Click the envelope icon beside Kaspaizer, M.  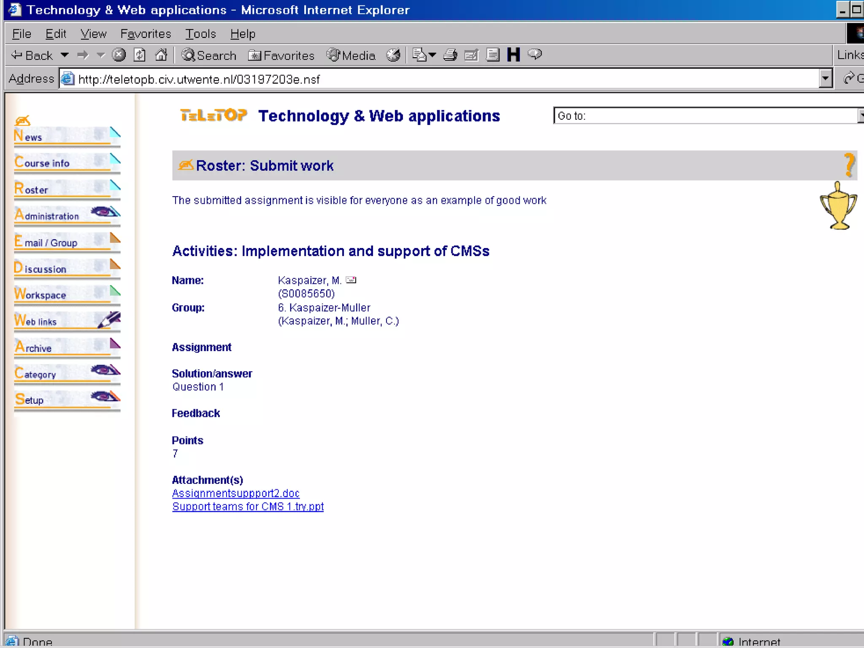tap(351, 280)
